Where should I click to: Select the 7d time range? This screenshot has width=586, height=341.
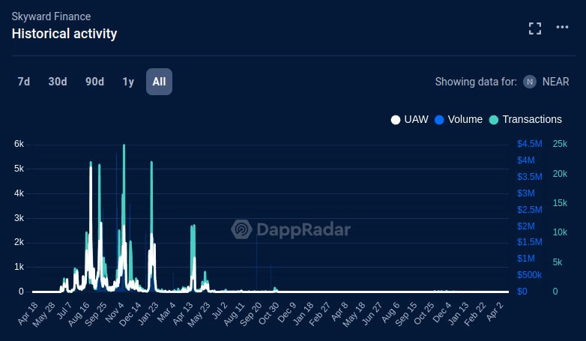(24, 82)
